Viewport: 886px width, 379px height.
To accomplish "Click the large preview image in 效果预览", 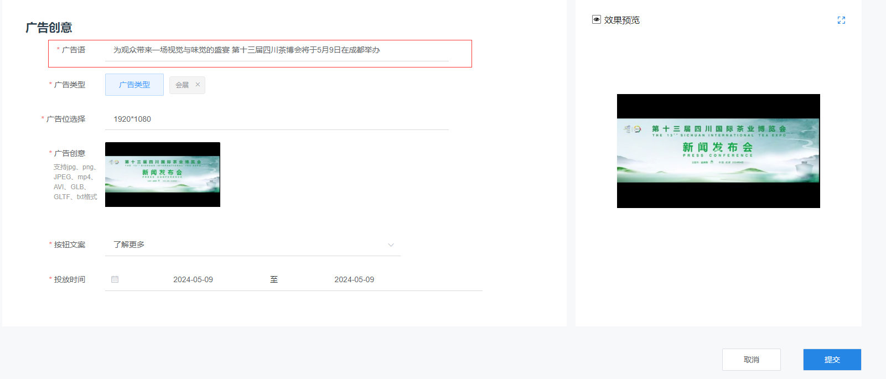I will [x=718, y=151].
